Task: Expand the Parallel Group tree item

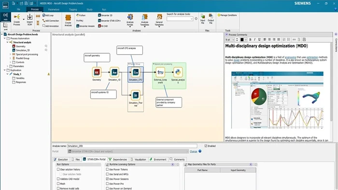Action: tap(10, 58)
